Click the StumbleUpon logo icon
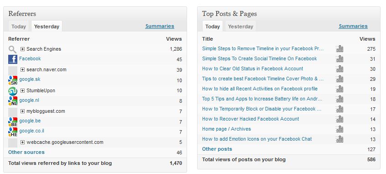The width and height of the screenshot is (386, 174). click(x=13, y=91)
